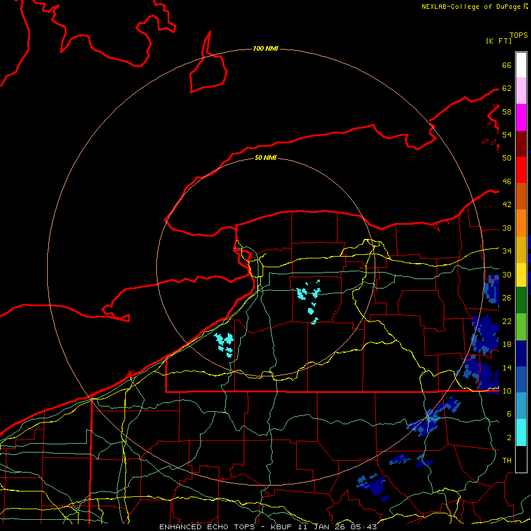Click the [K FT] units label
Viewport: 531px width, 531px height.
[499, 41]
